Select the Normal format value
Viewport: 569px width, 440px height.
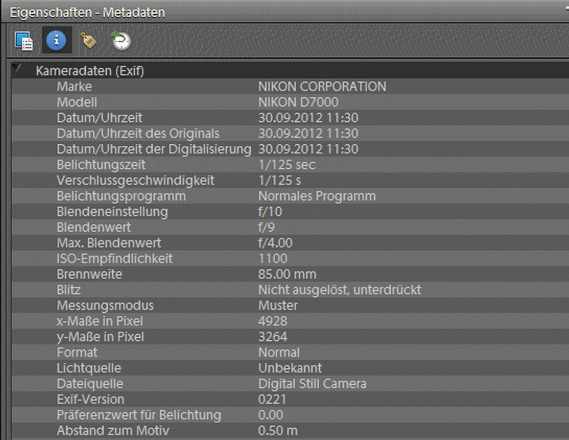click(279, 352)
